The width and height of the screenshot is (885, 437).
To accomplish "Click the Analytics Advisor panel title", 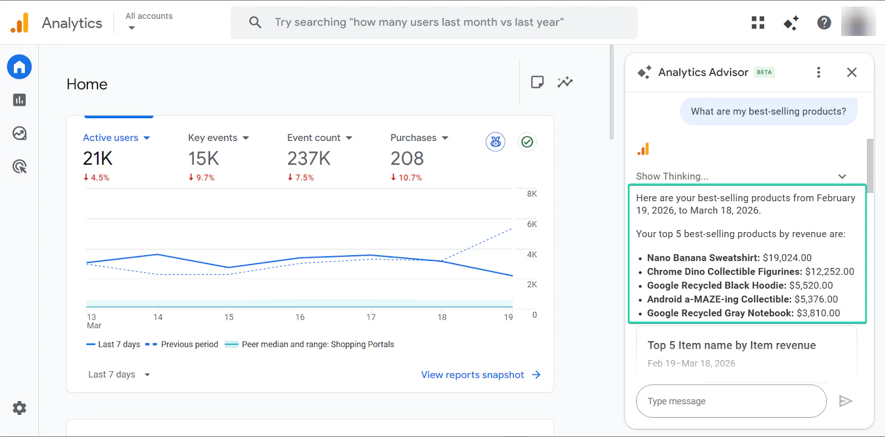I will pyautogui.click(x=703, y=72).
